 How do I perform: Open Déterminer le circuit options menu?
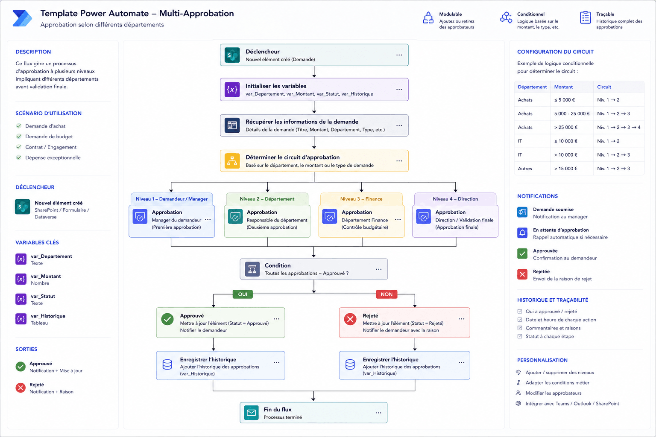point(399,161)
